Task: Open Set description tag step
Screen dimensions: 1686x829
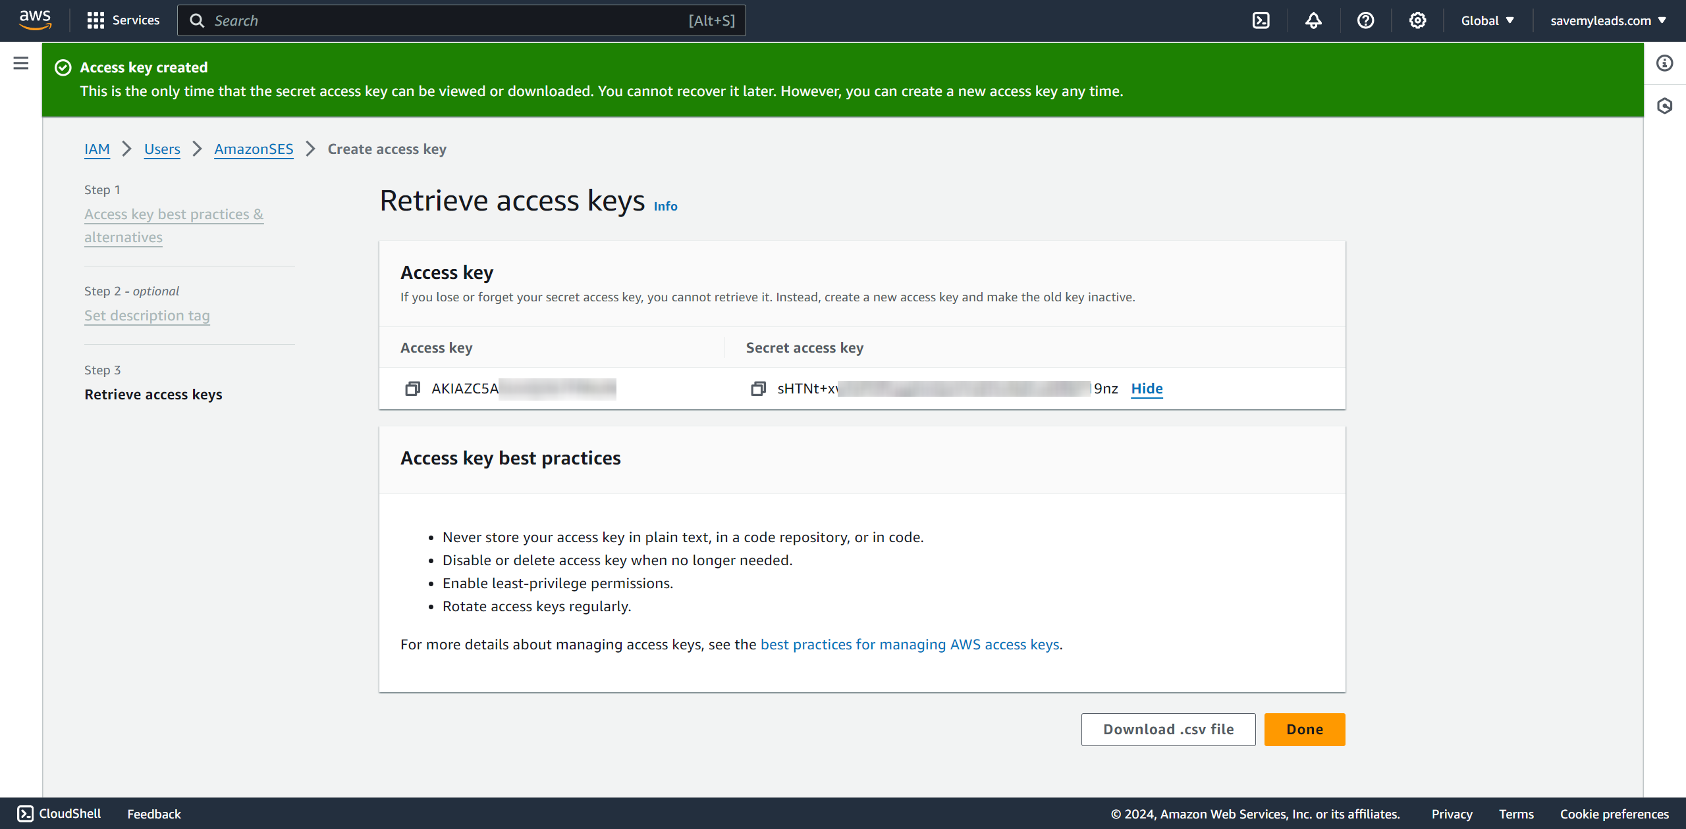Action: [147, 316]
